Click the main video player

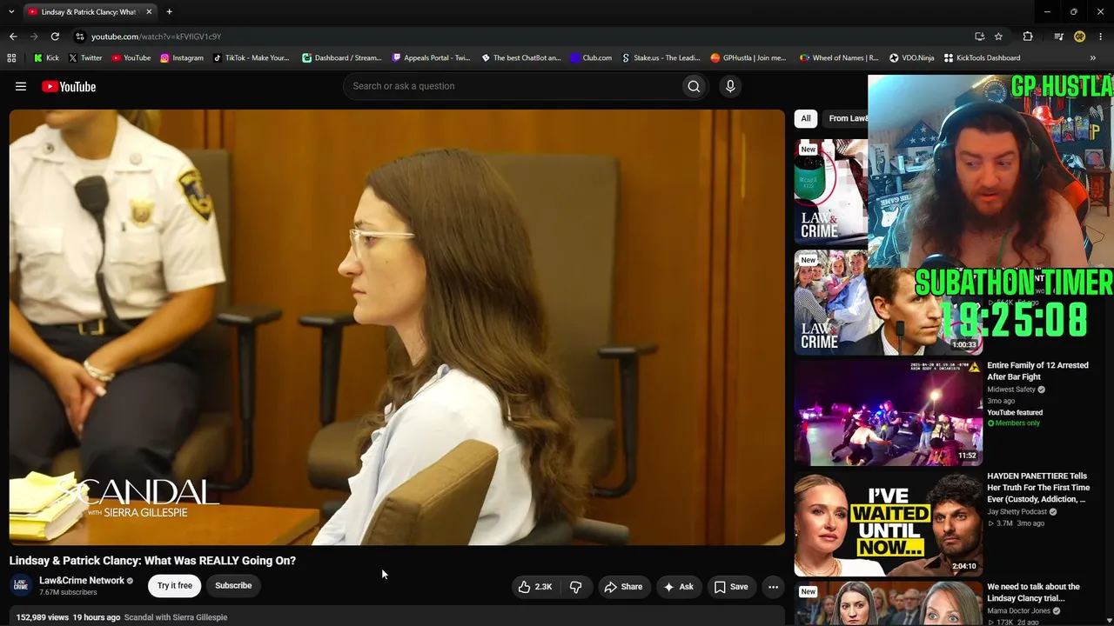pyautogui.click(x=397, y=327)
